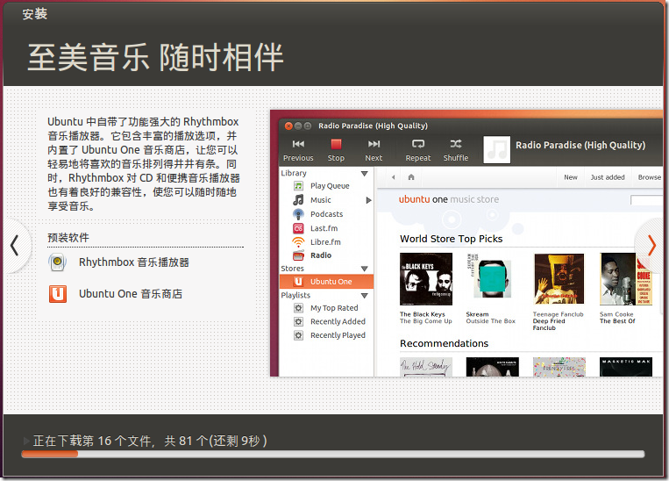The image size is (669, 481).
Task: Open My Top Rated playlist
Action: click(334, 308)
